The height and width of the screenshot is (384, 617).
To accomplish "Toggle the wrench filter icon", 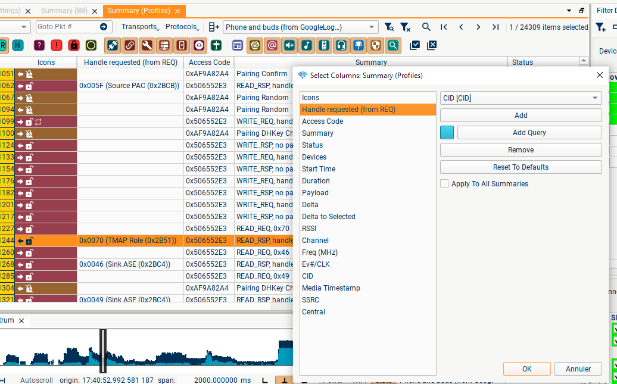I will [147, 45].
